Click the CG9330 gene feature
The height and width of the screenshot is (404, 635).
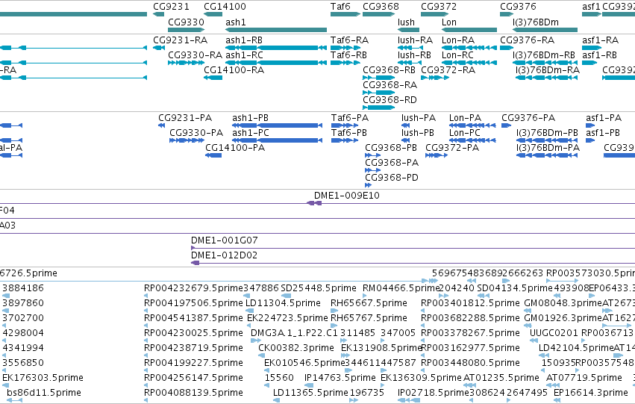pyautogui.click(x=186, y=30)
